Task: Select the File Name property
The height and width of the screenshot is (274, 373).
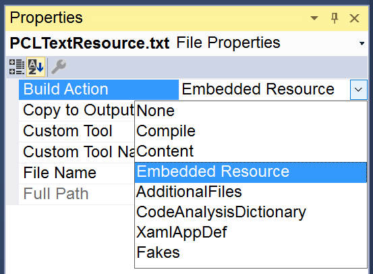Action: click(x=77, y=173)
